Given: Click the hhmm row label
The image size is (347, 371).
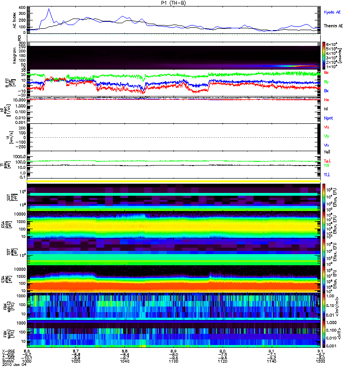Looking at the screenshot, I should [x=7, y=361].
